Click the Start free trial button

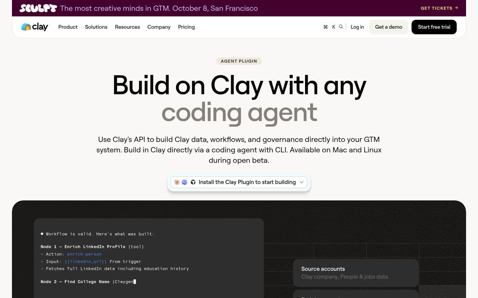tap(434, 27)
